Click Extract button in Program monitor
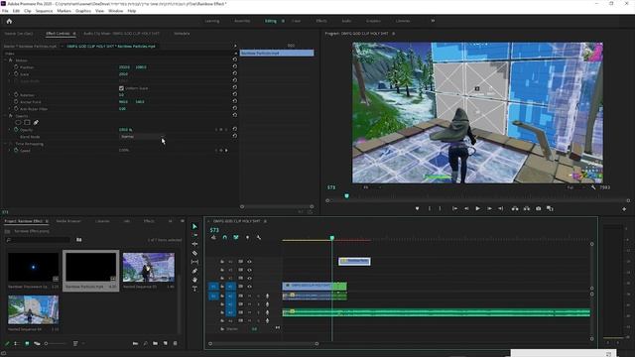Viewport: 635px width, 357px height. click(x=527, y=208)
